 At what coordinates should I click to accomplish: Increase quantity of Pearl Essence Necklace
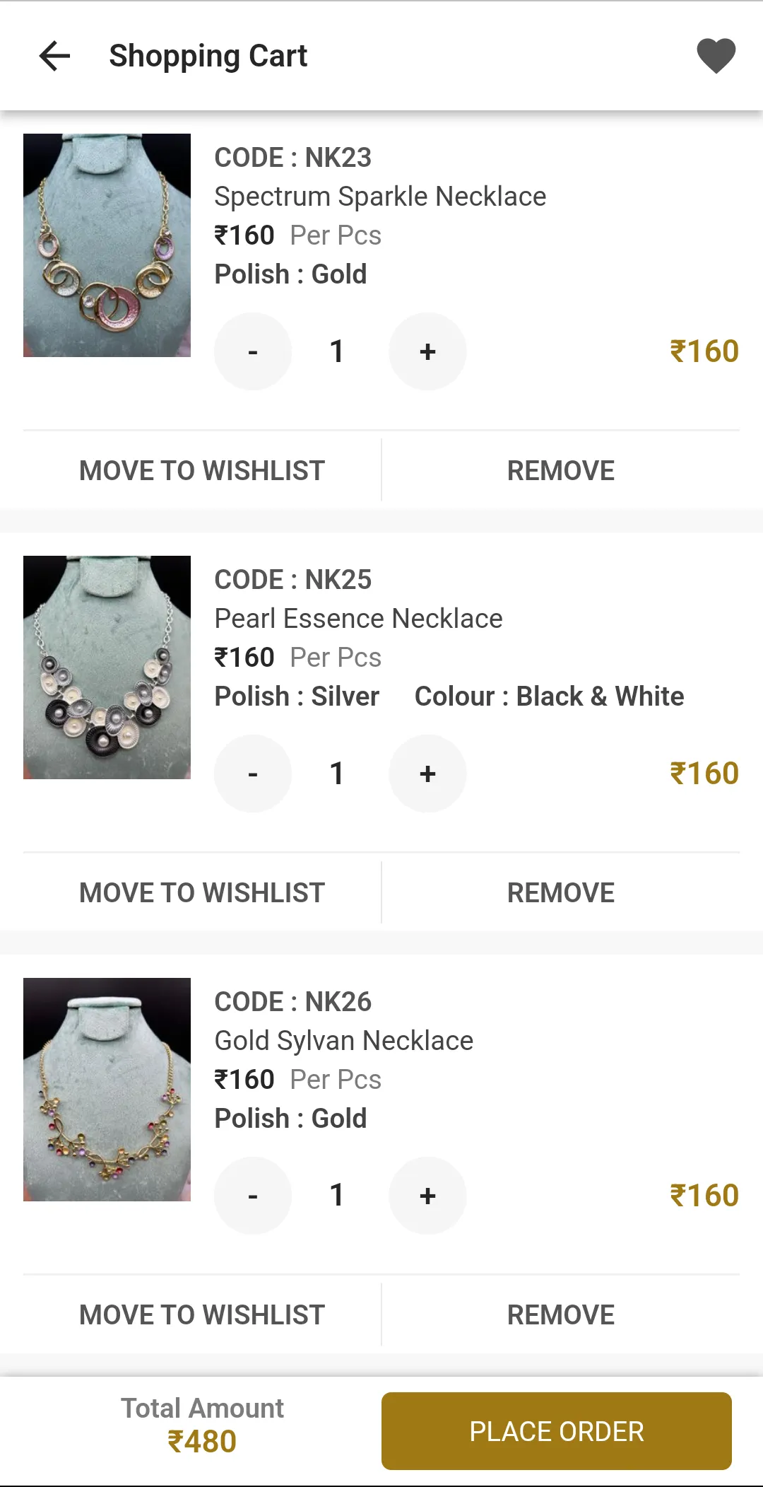pyautogui.click(x=427, y=774)
